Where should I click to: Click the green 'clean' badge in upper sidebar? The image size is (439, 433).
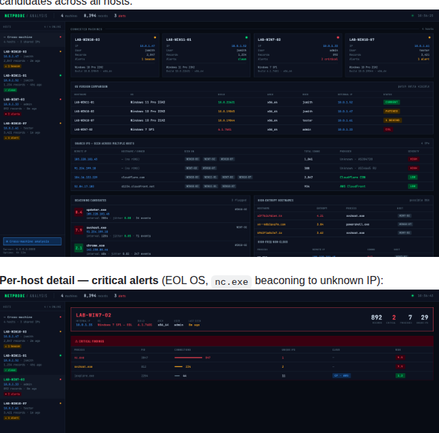coord(10,90)
